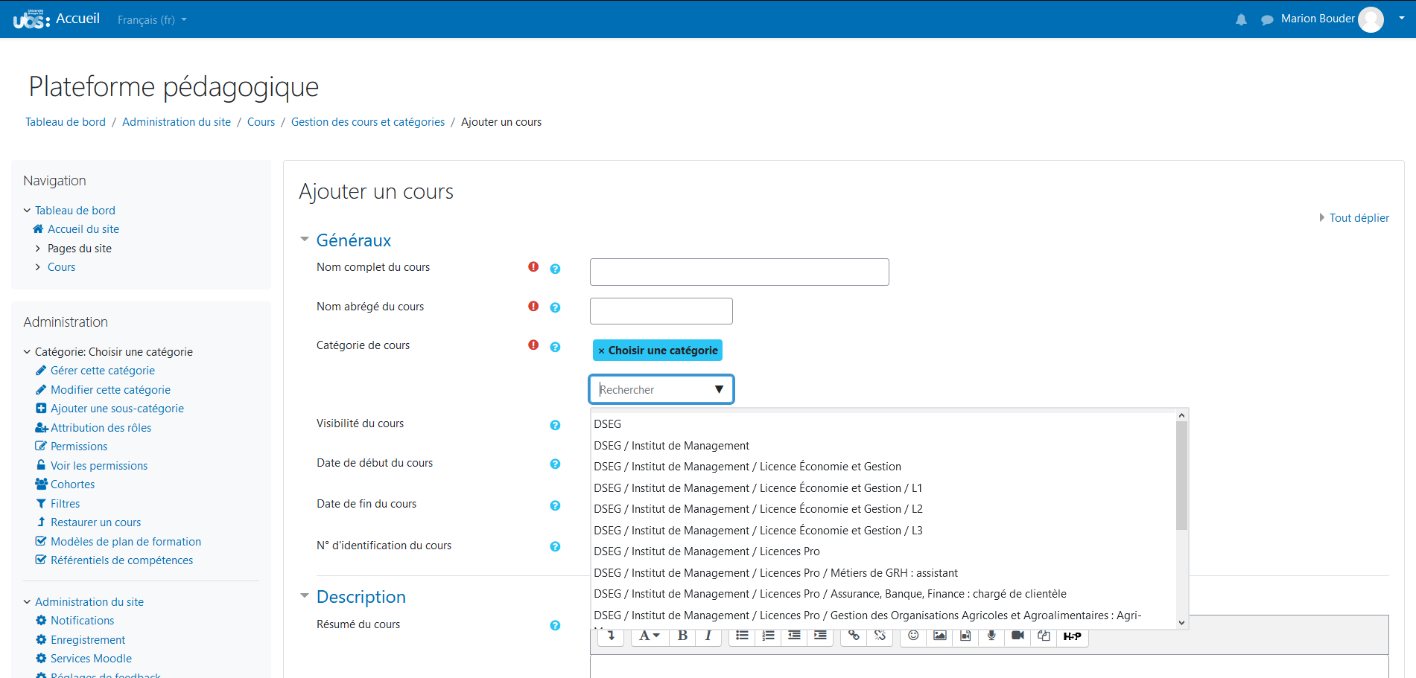
Task: Choose Licence Économie et Gestion / L2
Action: [x=883, y=509]
